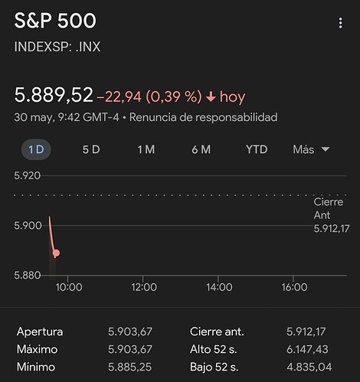This screenshot has height=382, width=360.
Task: Switch to the 1 M range
Action: click(x=146, y=149)
